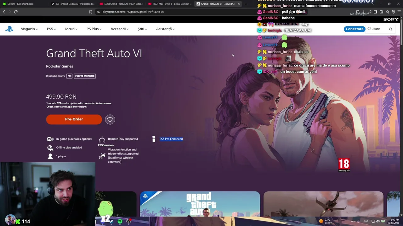Click the 1-month GTA+ subscription notice

(79, 105)
